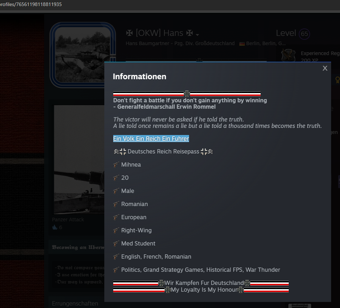
Task: Open the Errungenschaften section
Action: click(75, 303)
